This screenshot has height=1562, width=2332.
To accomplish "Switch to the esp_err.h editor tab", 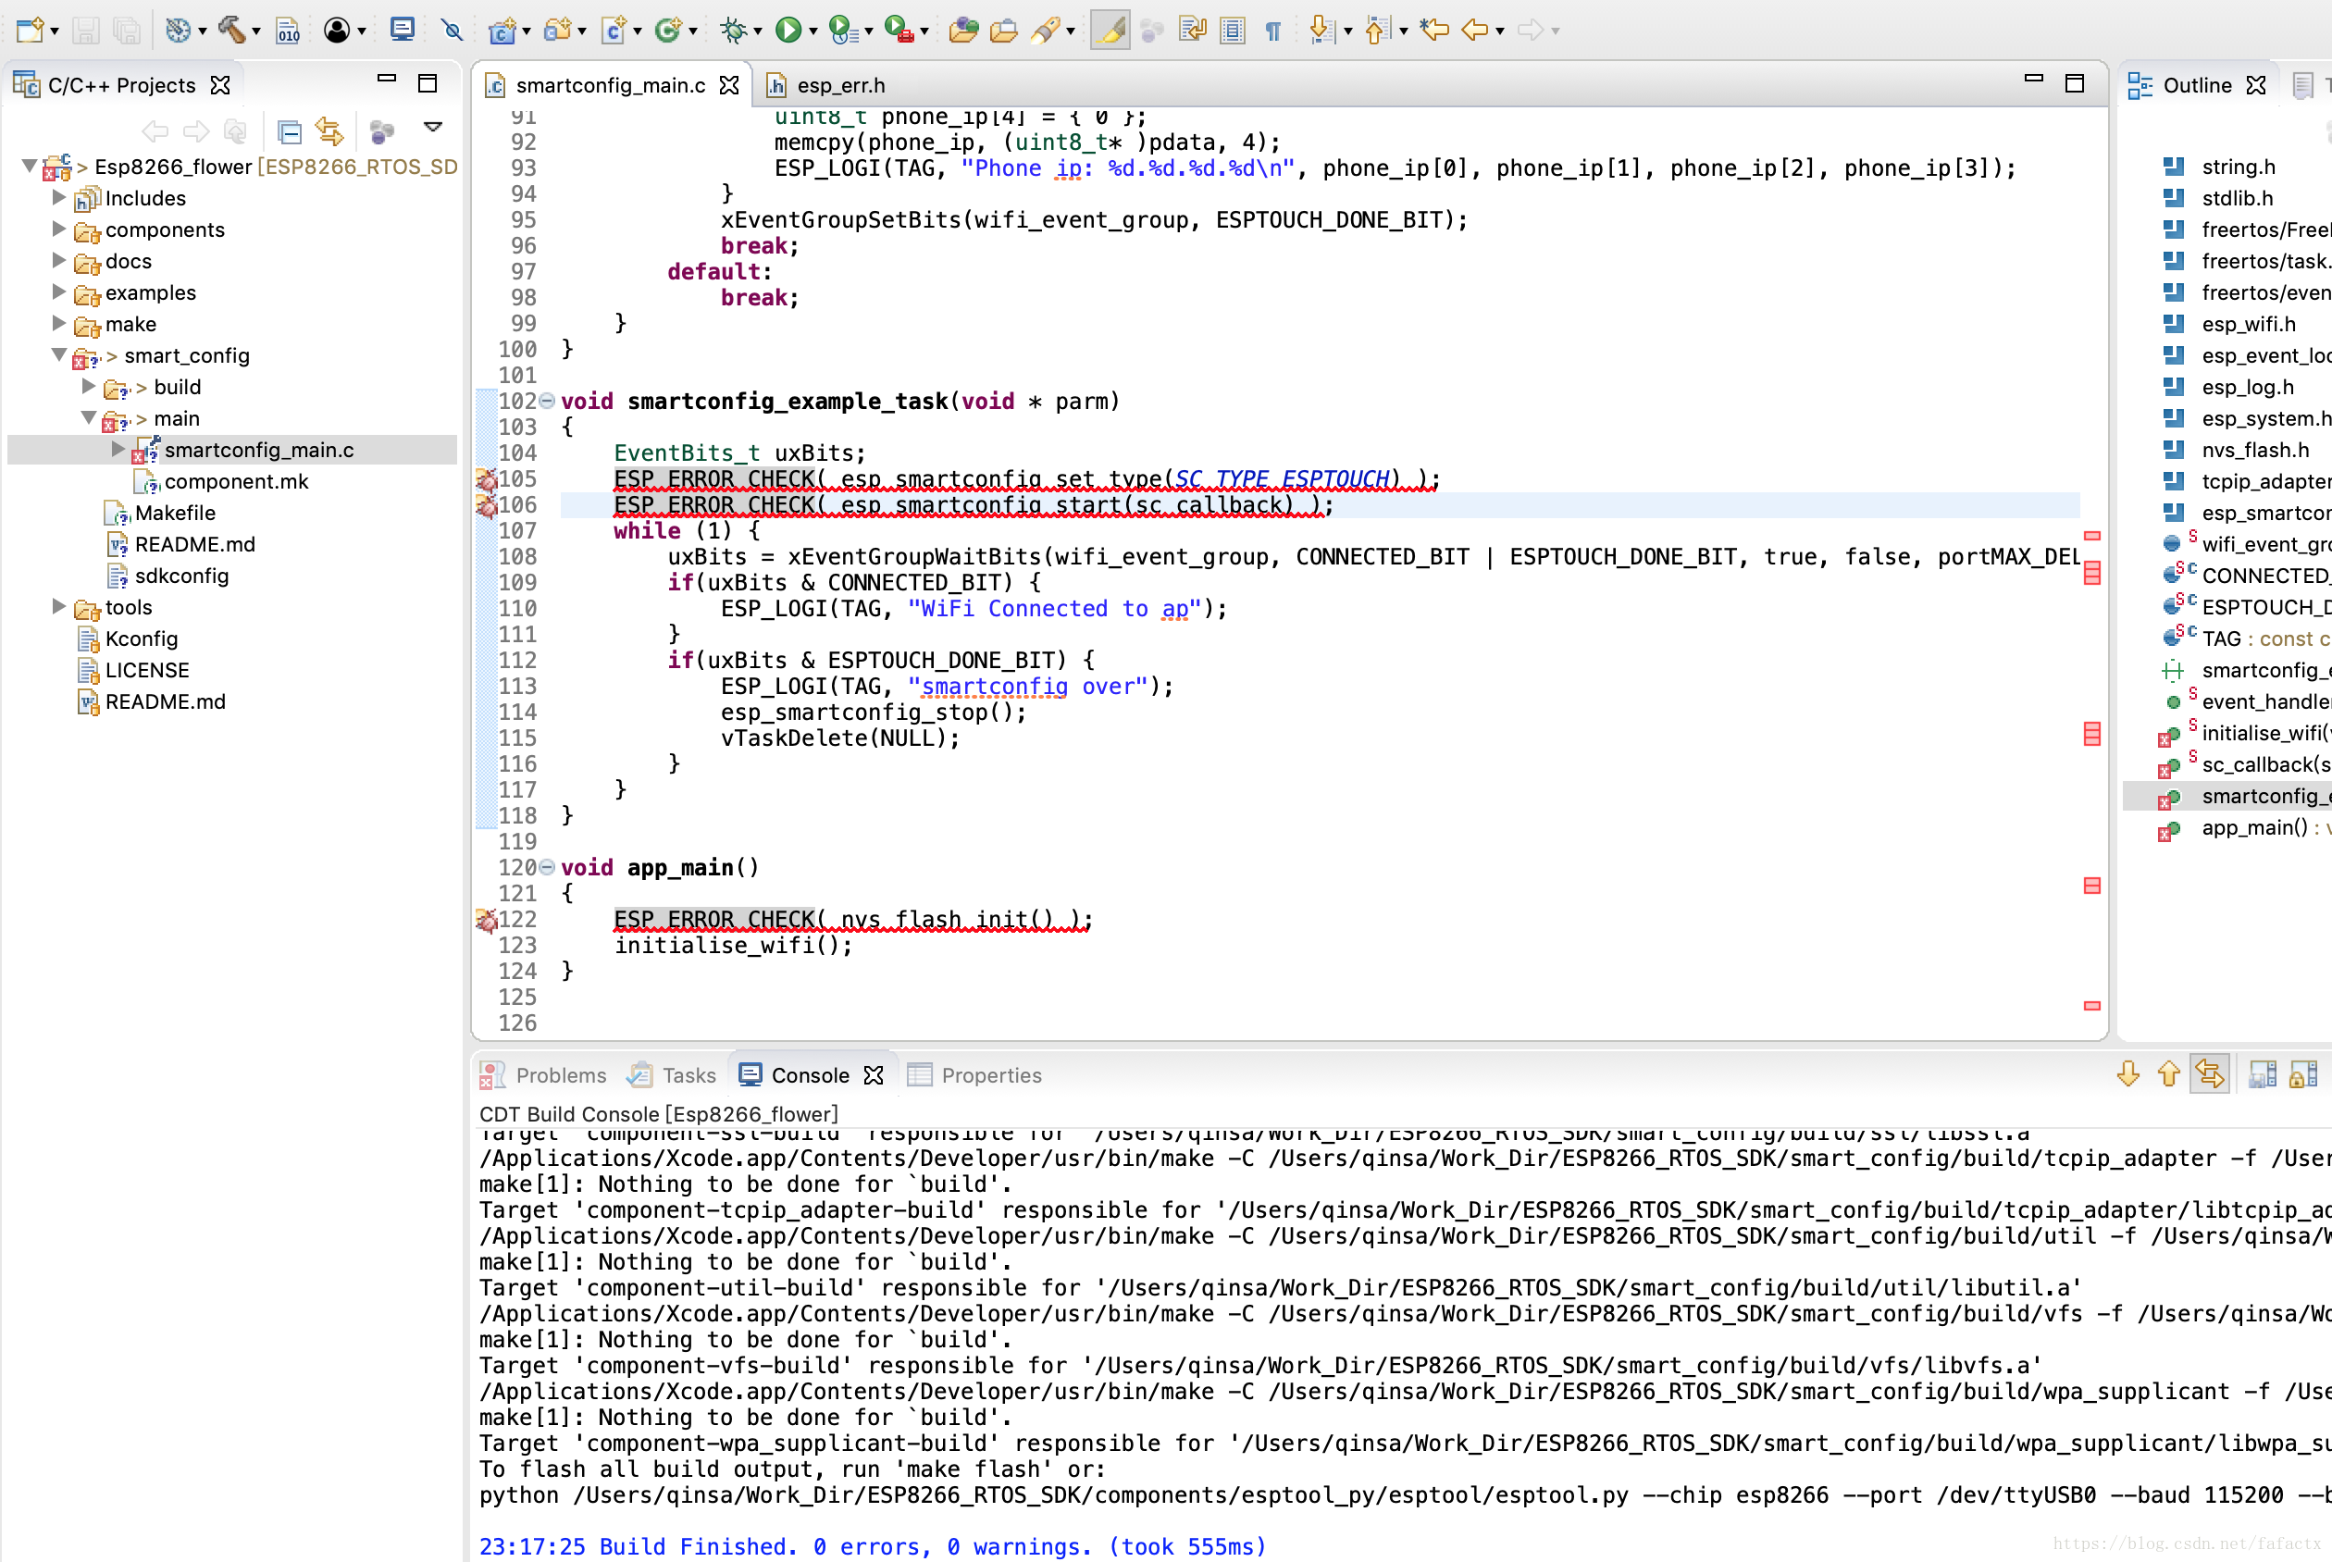I will click(839, 86).
